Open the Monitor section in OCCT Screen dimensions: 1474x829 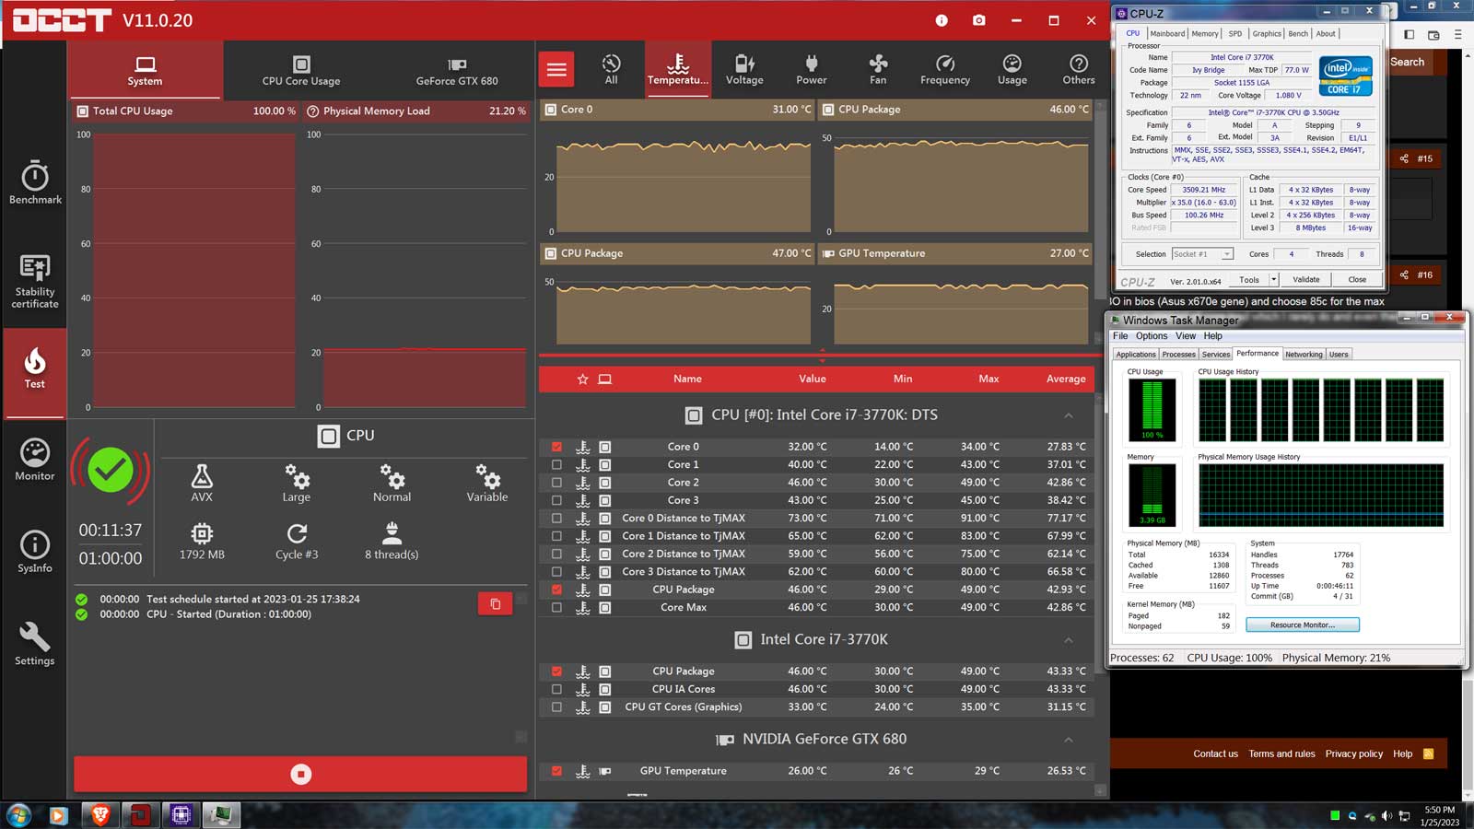pyautogui.click(x=35, y=460)
